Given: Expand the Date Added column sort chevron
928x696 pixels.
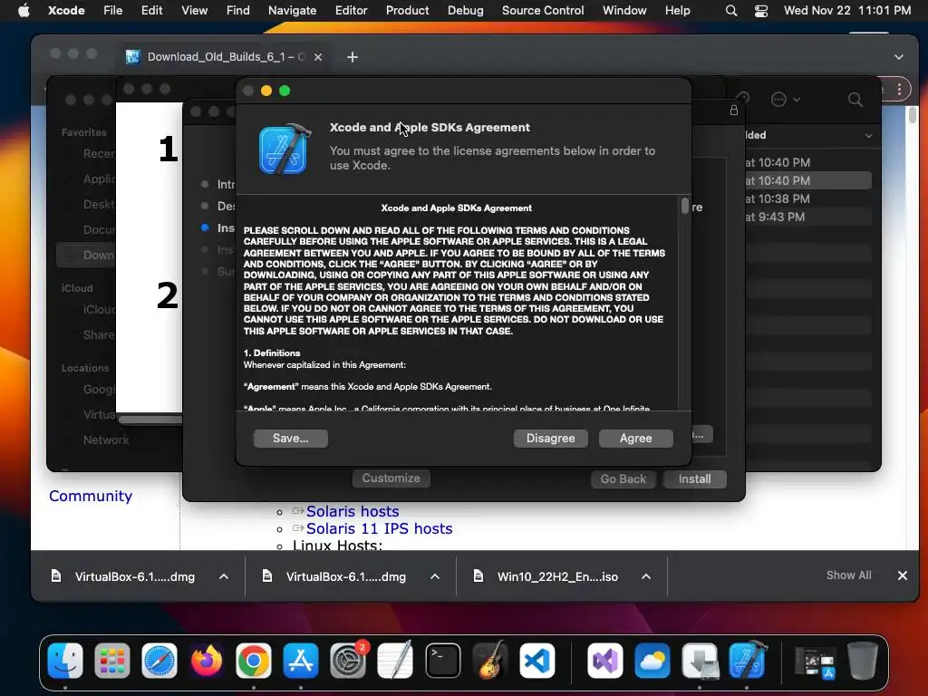Looking at the screenshot, I should tap(868, 136).
